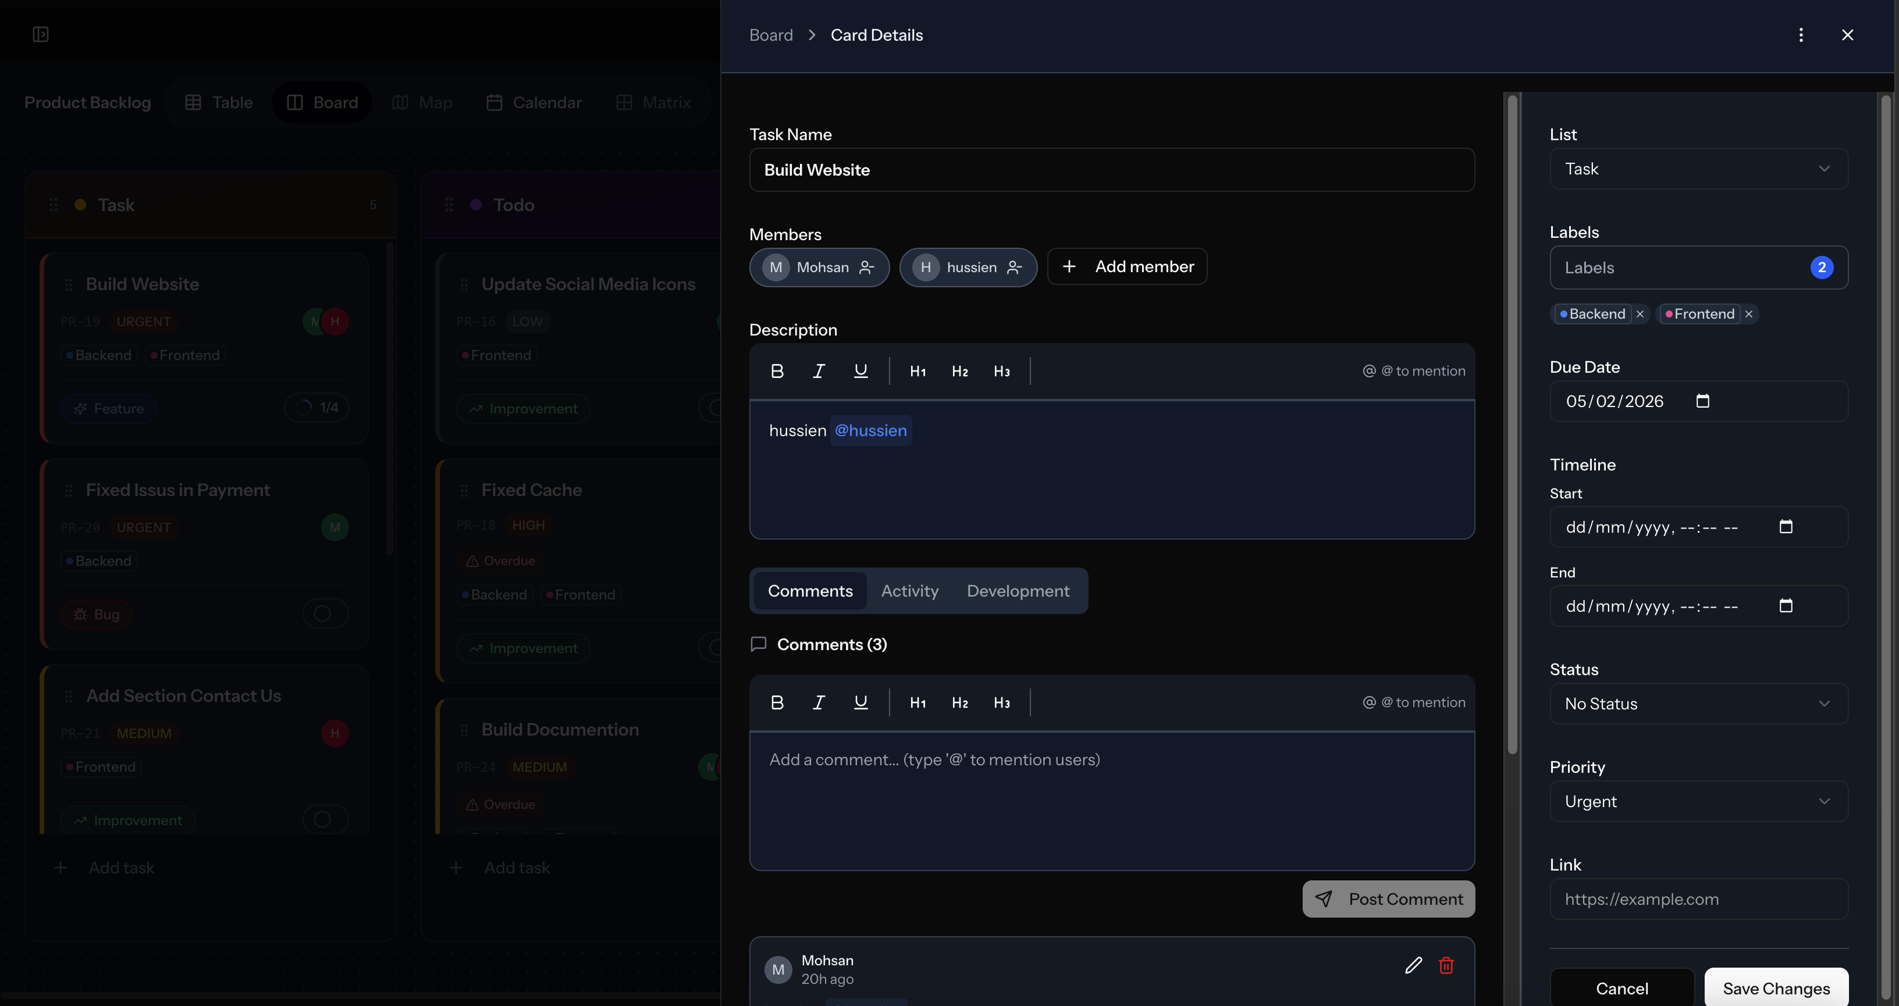Image resolution: width=1899 pixels, height=1006 pixels.
Task: Delete Mohsan's comment with trash icon
Action: coord(1446,965)
